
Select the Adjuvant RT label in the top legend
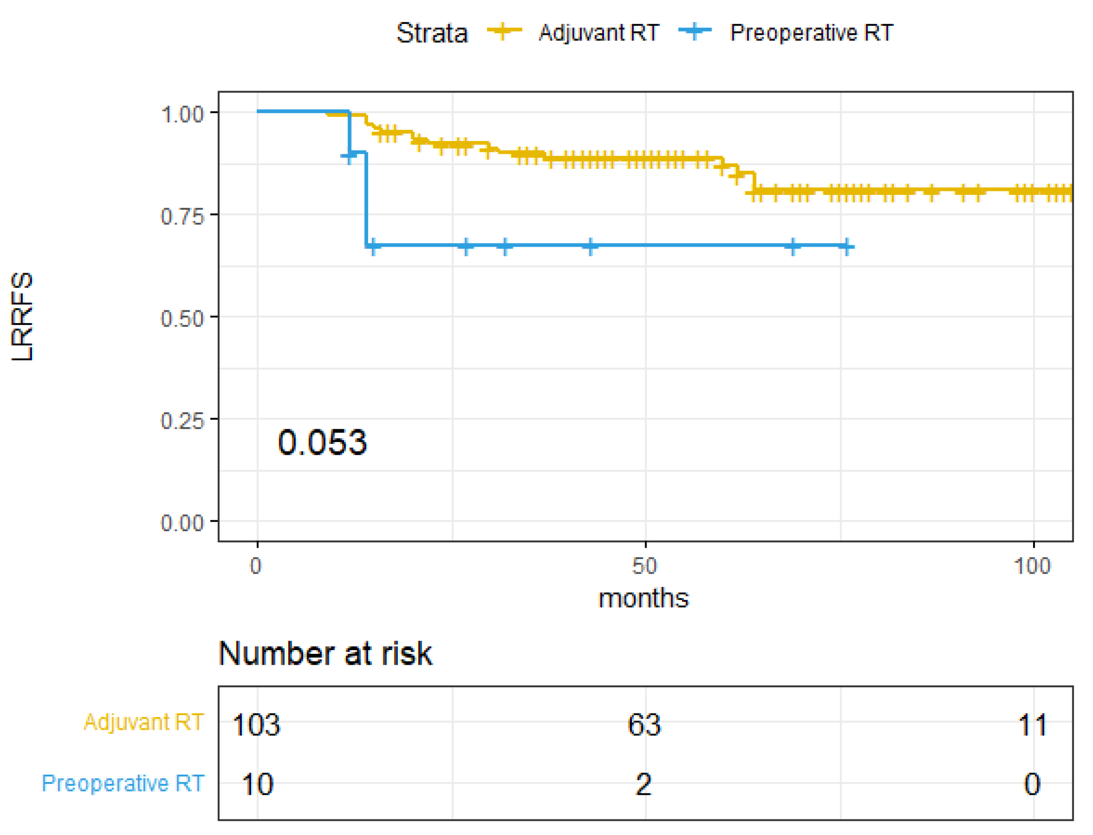click(x=599, y=33)
